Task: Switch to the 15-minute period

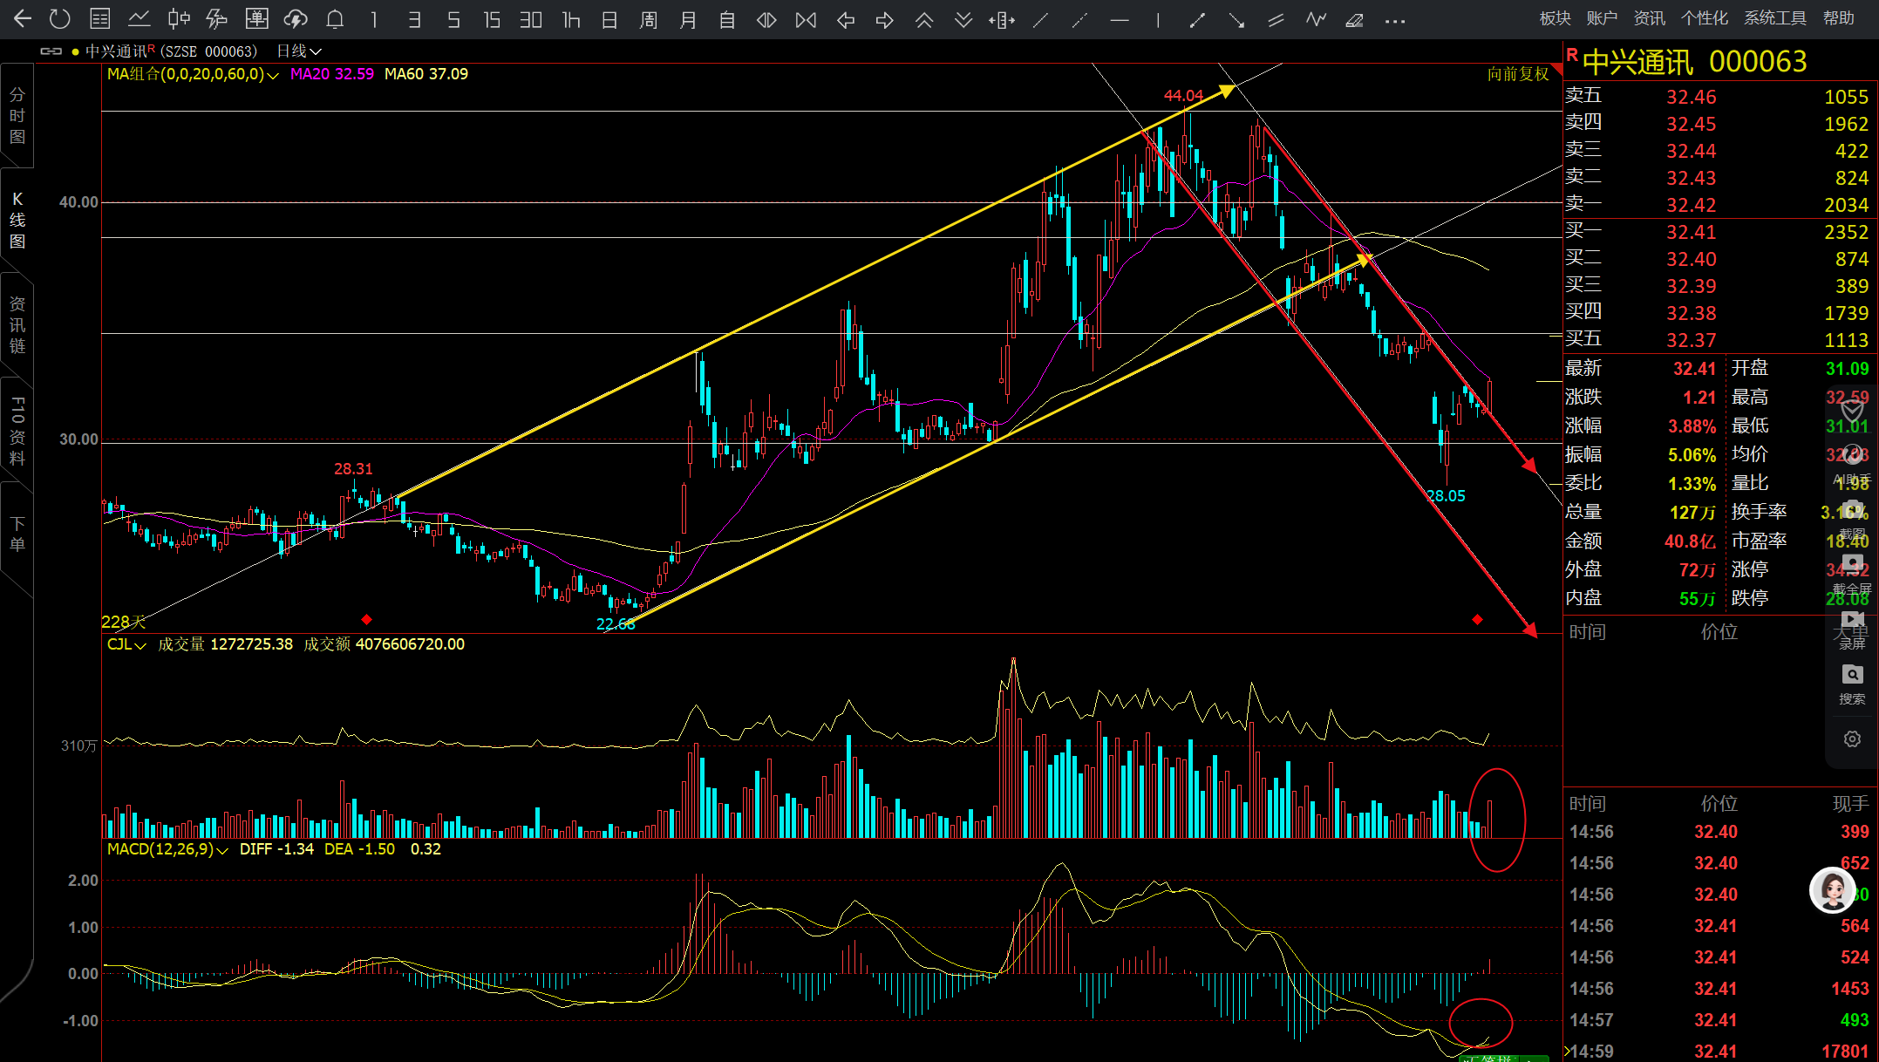Action: pyautogui.click(x=492, y=19)
